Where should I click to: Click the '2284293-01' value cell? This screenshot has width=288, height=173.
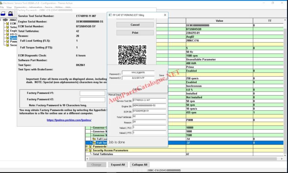coord(219,33)
